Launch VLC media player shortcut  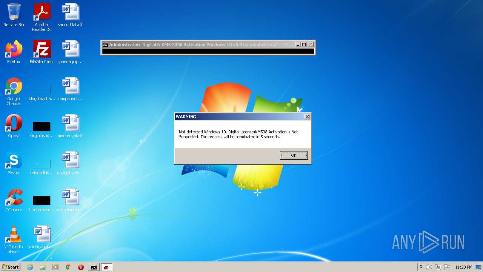coord(14,240)
